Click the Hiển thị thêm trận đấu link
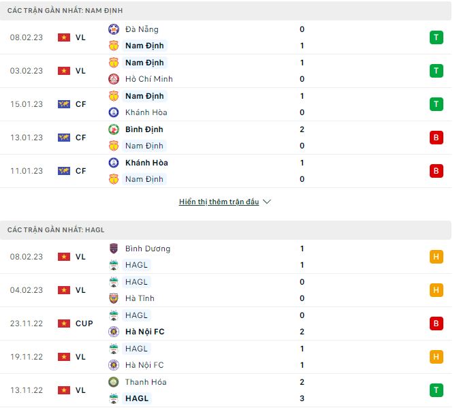The image size is (459, 410). coord(219,202)
